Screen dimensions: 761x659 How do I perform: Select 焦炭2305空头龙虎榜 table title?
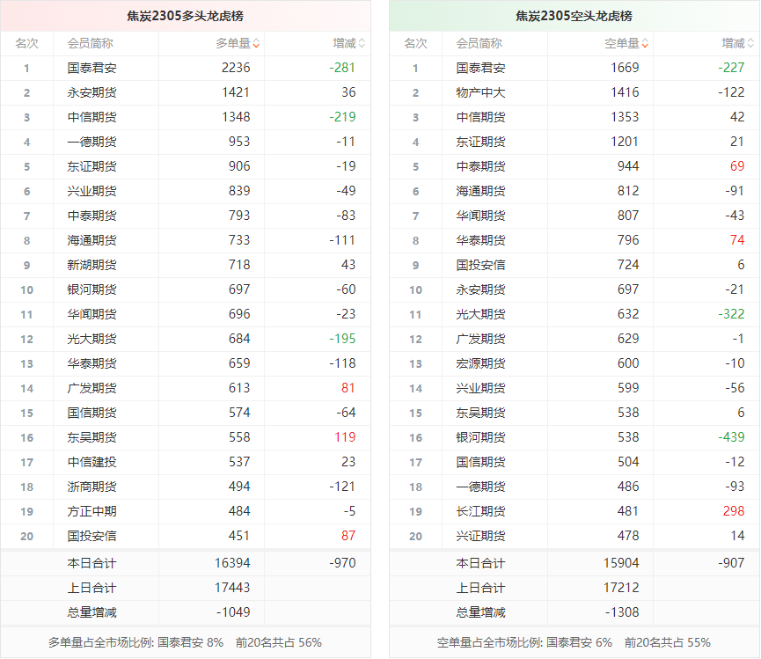pos(574,16)
